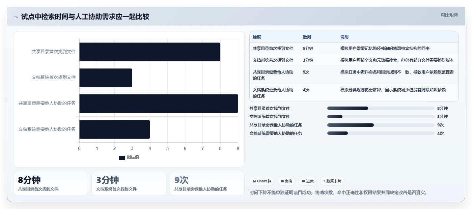Click description starting 模拟分类规则仍需解释

[393, 90]
